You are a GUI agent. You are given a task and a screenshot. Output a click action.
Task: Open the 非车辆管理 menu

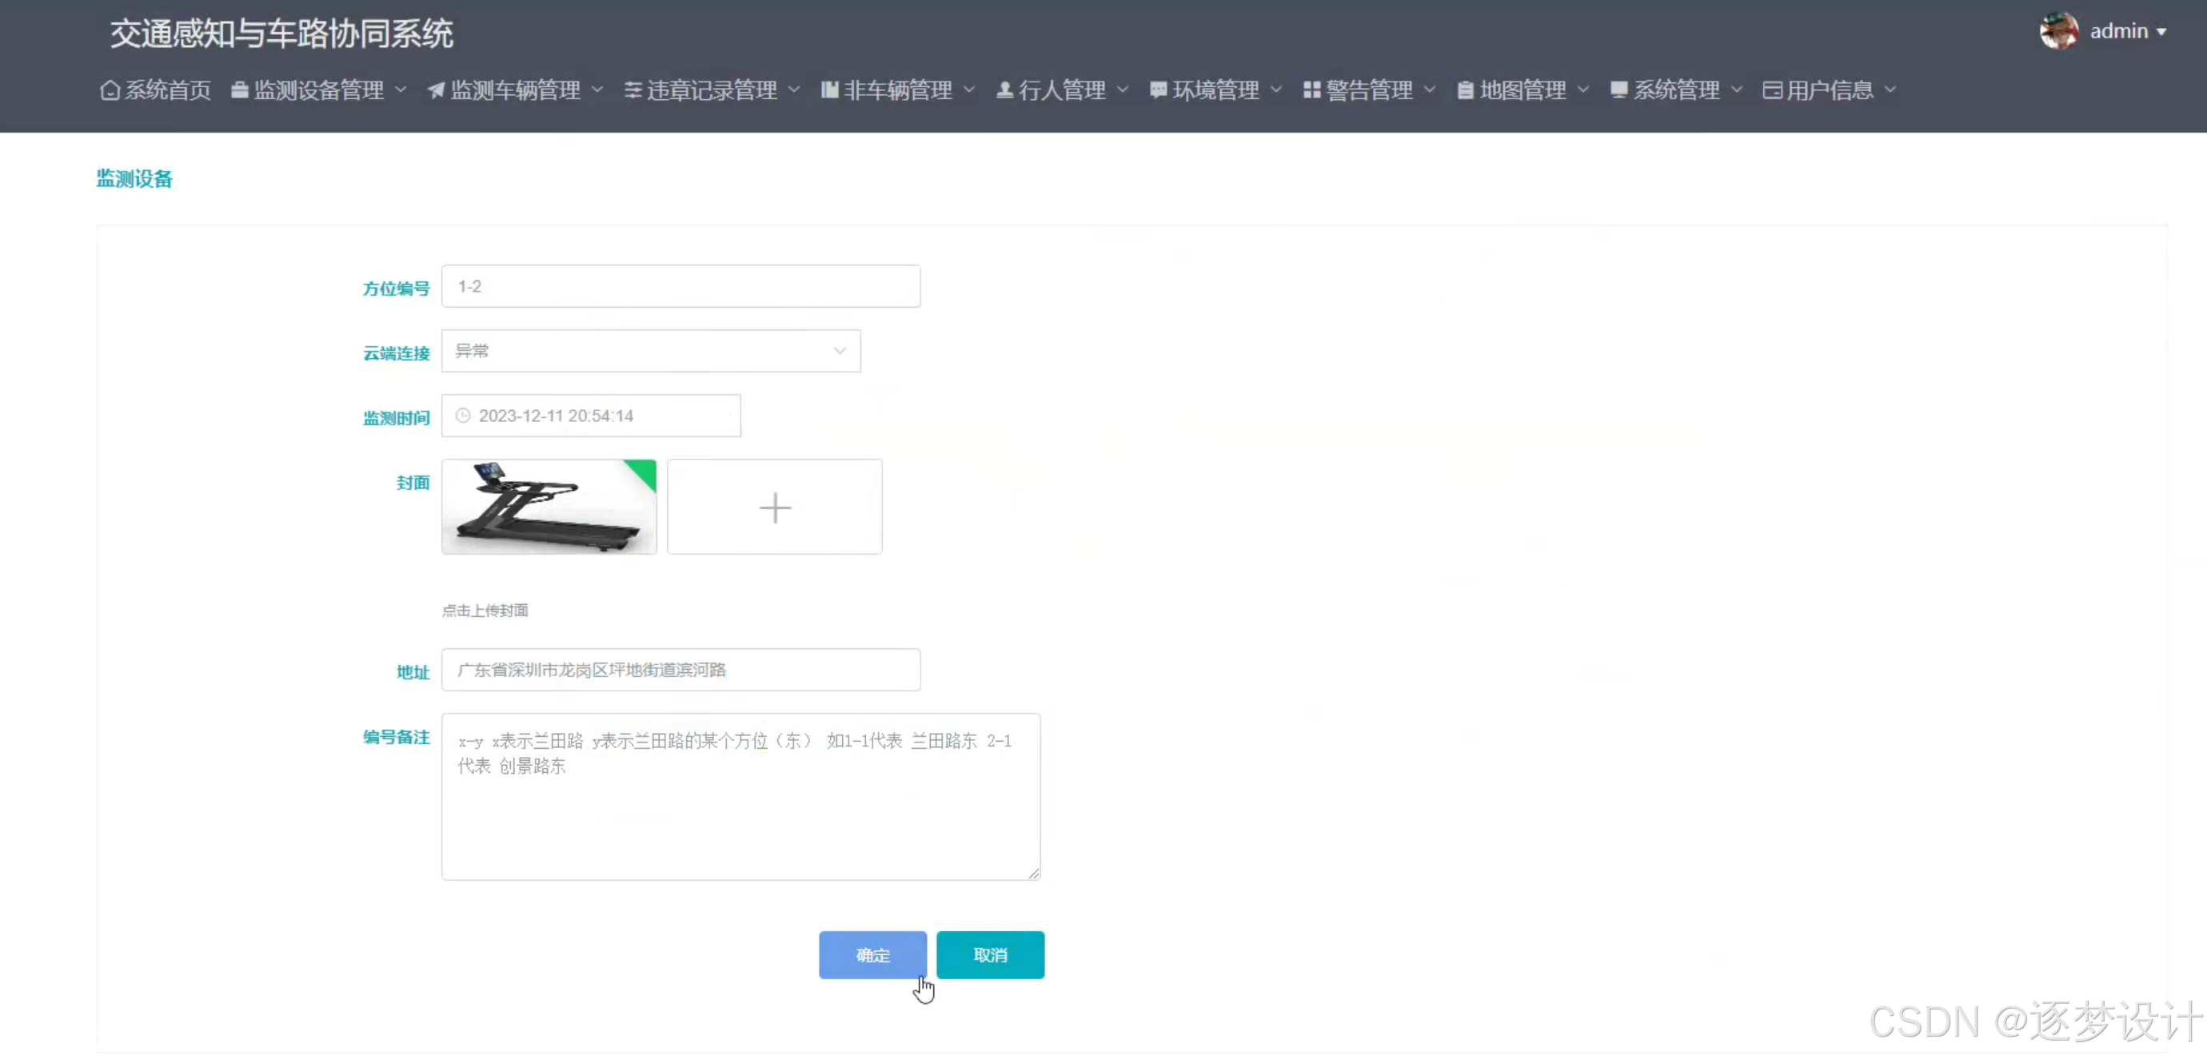pyautogui.click(x=897, y=90)
